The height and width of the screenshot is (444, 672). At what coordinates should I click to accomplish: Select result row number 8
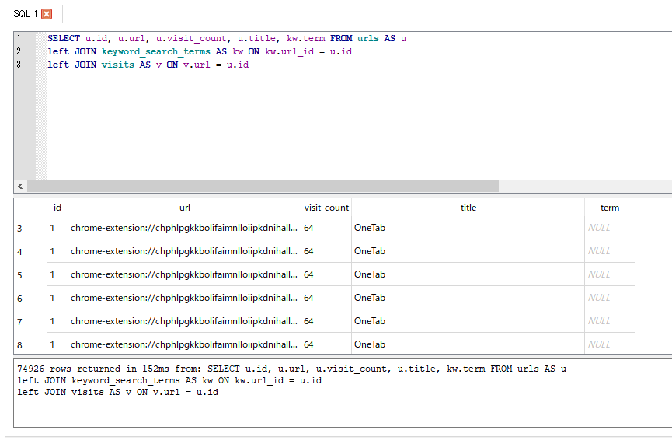click(20, 344)
